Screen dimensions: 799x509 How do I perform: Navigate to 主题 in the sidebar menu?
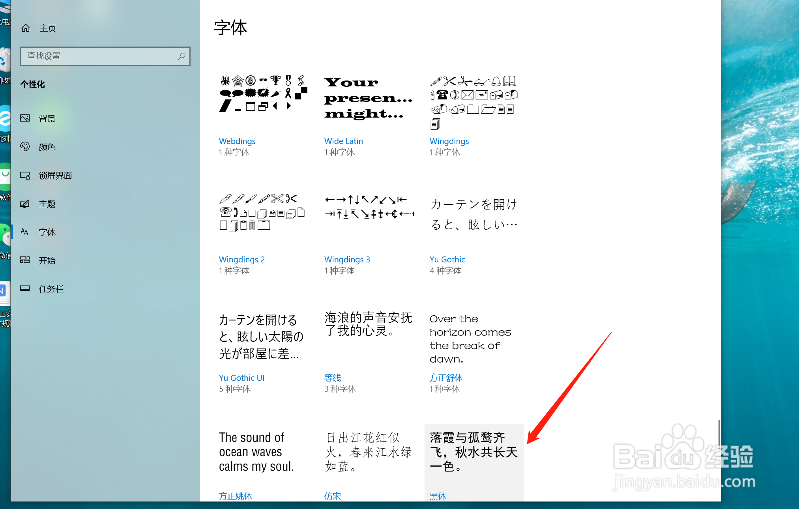47,204
